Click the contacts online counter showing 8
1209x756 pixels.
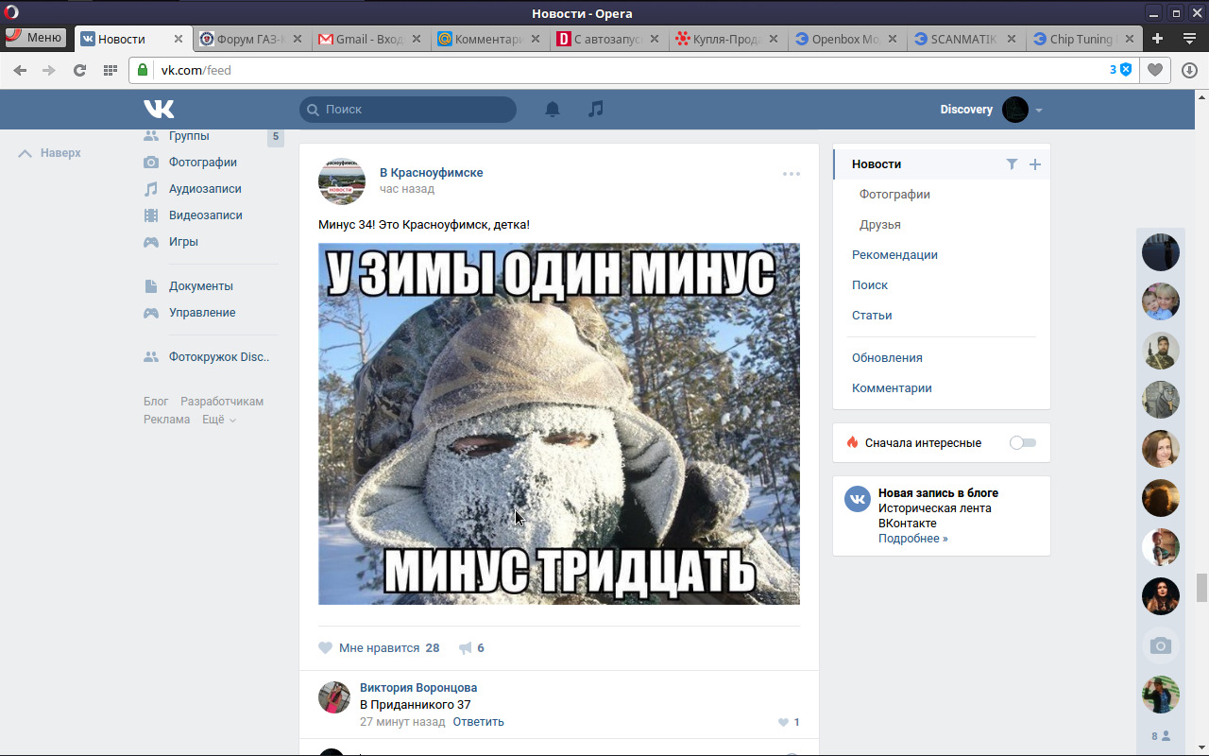coord(1160,736)
